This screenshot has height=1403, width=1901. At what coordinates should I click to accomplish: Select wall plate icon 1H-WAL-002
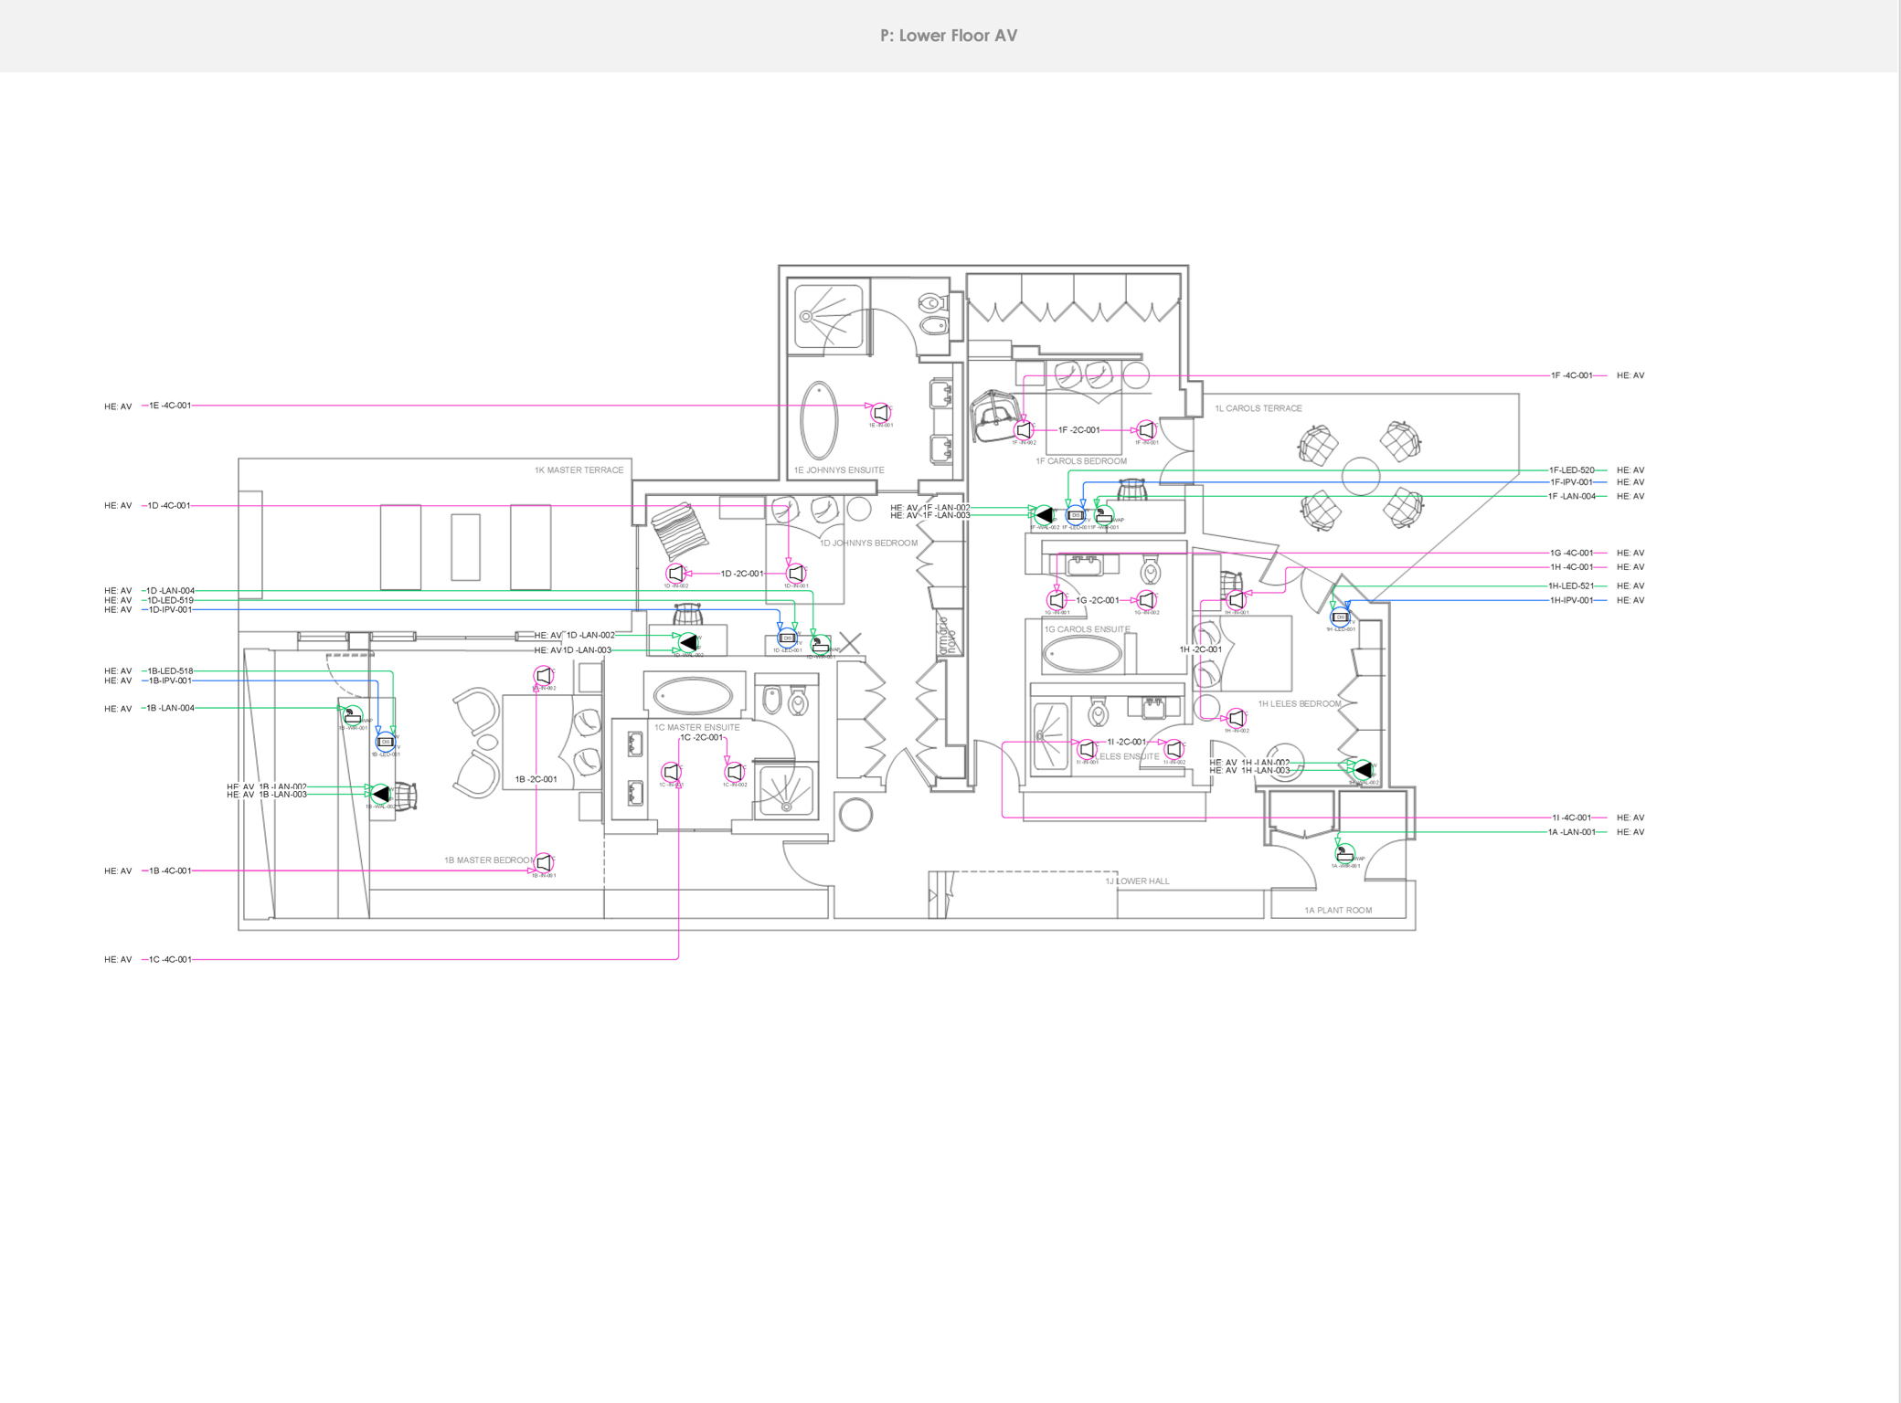(1363, 770)
